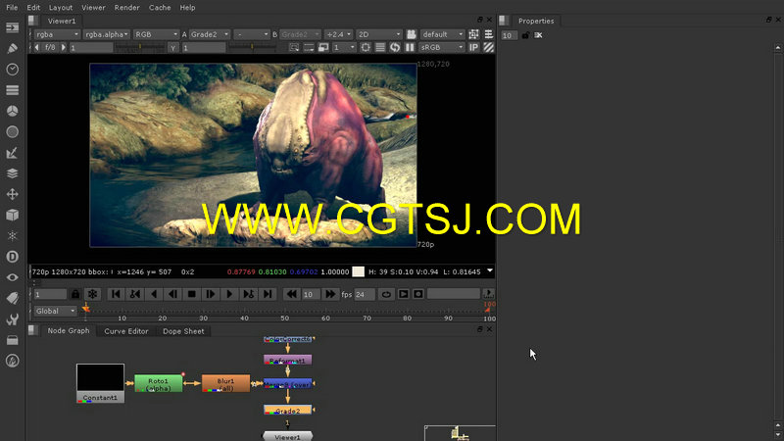Select the Roto1 node in Node Graph
Screen dimensions: 784x441
point(159,384)
